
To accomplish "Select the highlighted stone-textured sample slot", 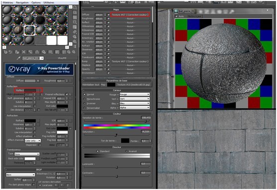I will click(29, 30).
